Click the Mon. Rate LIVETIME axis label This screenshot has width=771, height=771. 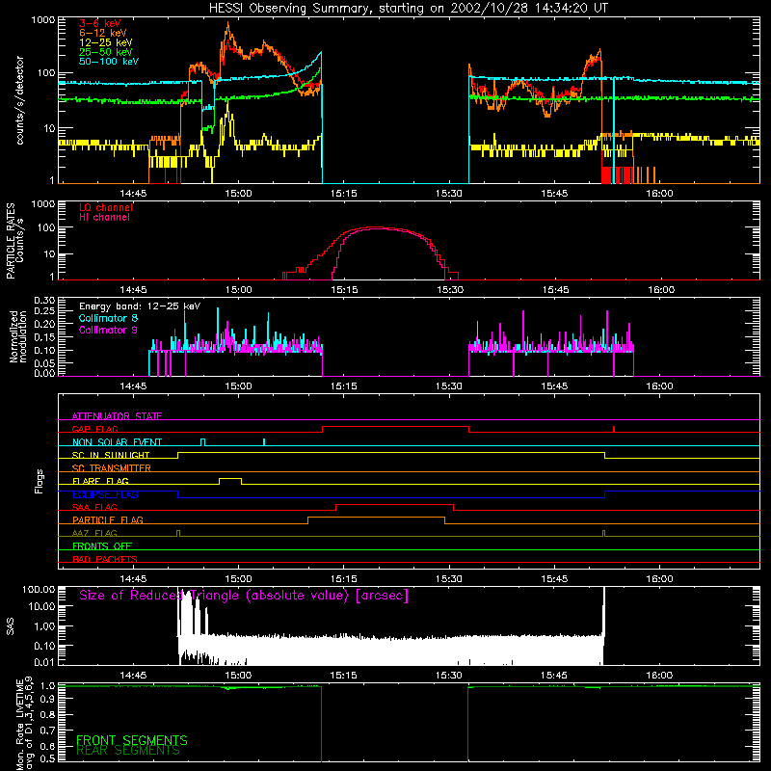click(x=19, y=725)
